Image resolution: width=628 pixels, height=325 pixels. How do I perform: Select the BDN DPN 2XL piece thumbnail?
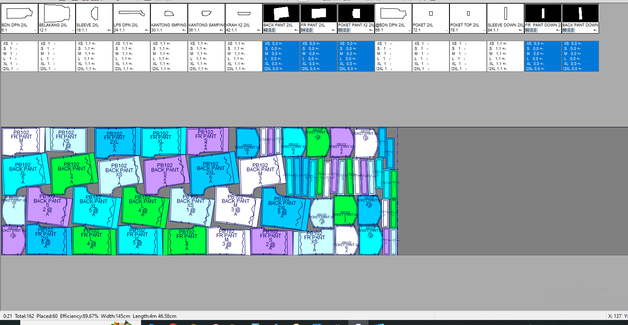pyautogui.click(x=19, y=14)
